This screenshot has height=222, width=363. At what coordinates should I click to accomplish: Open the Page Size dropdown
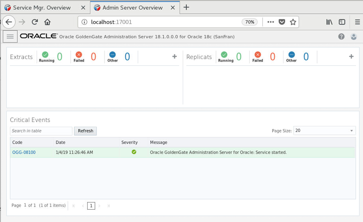pyautogui.click(x=324, y=131)
